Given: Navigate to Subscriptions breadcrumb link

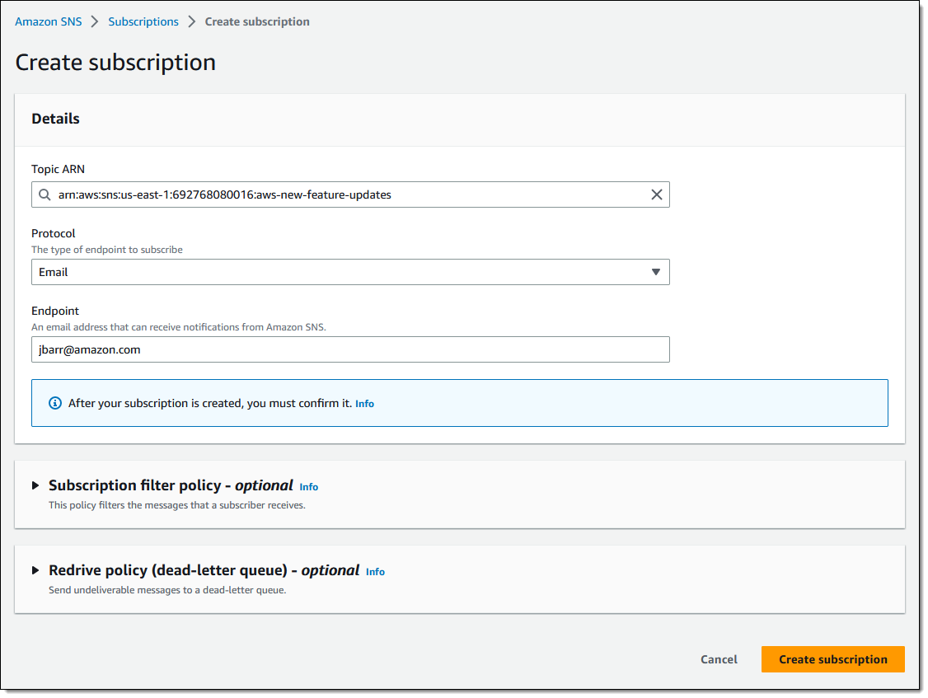Looking at the screenshot, I should (143, 22).
